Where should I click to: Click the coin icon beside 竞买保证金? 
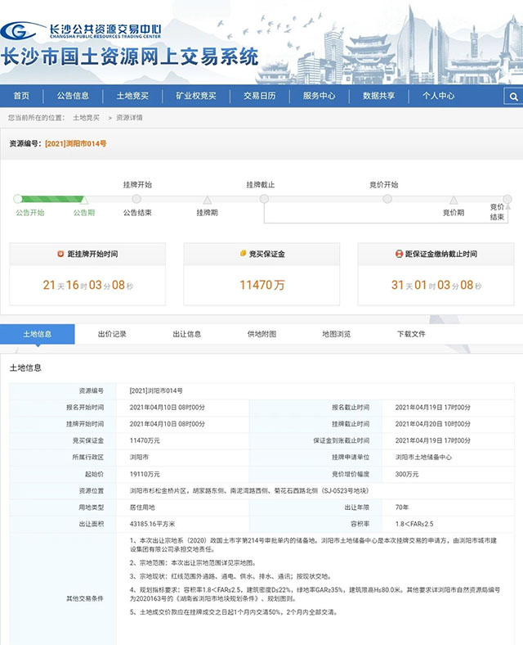pyautogui.click(x=243, y=255)
